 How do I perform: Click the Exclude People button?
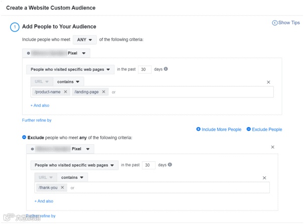[x=264, y=130]
